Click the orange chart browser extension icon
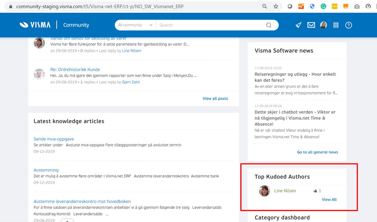 pos(301,6)
